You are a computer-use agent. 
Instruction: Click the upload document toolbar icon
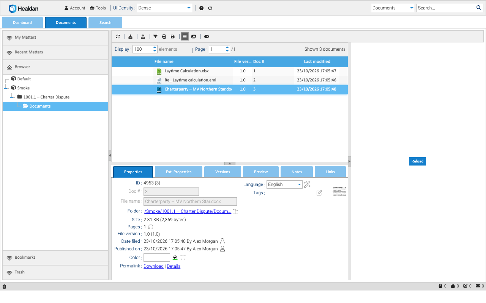pos(143,37)
